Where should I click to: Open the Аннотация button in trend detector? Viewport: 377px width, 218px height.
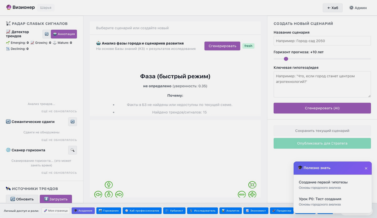tap(64, 34)
